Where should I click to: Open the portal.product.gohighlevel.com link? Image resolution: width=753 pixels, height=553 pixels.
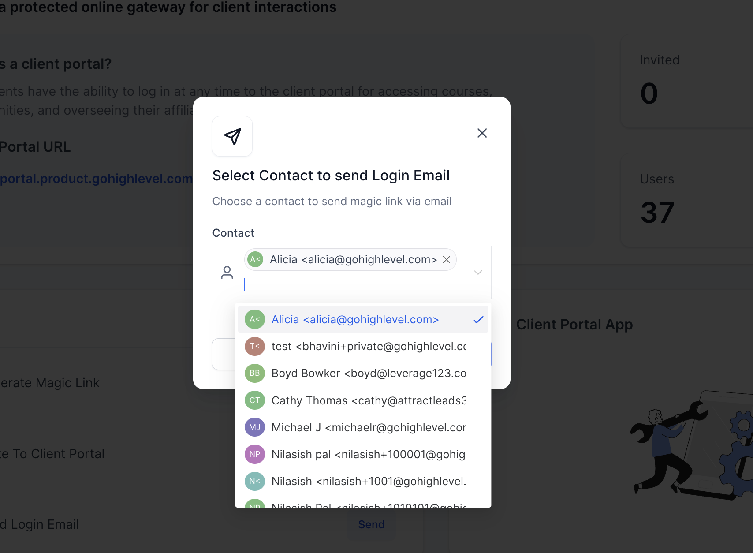(96, 179)
